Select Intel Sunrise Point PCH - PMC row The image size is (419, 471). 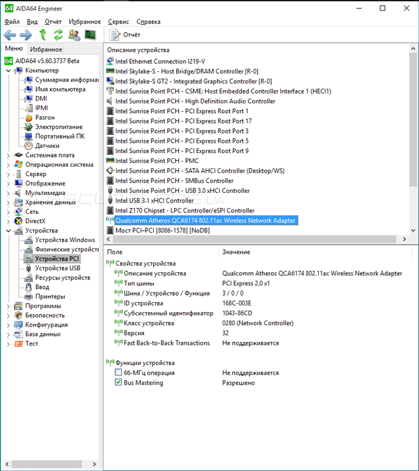coord(157,161)
